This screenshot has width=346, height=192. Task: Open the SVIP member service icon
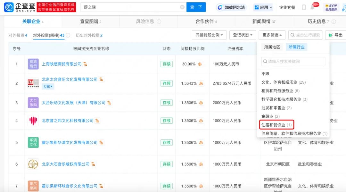pos(331,7)
